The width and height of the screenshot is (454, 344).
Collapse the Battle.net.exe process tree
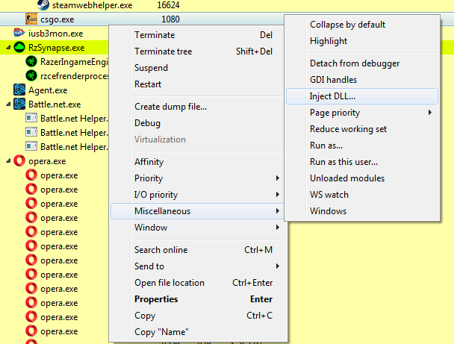click(8, 104)
